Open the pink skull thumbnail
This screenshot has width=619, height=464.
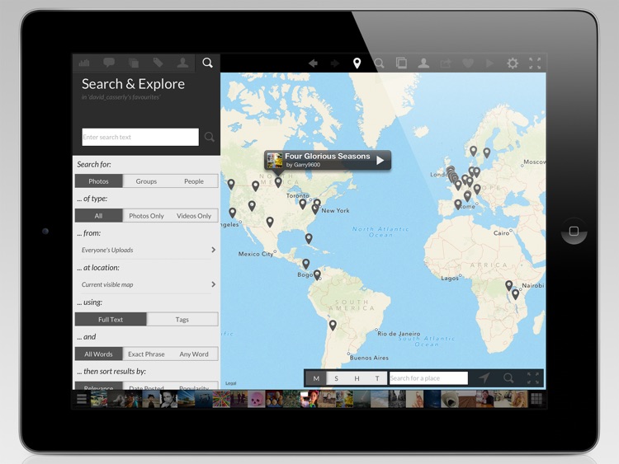256,399
